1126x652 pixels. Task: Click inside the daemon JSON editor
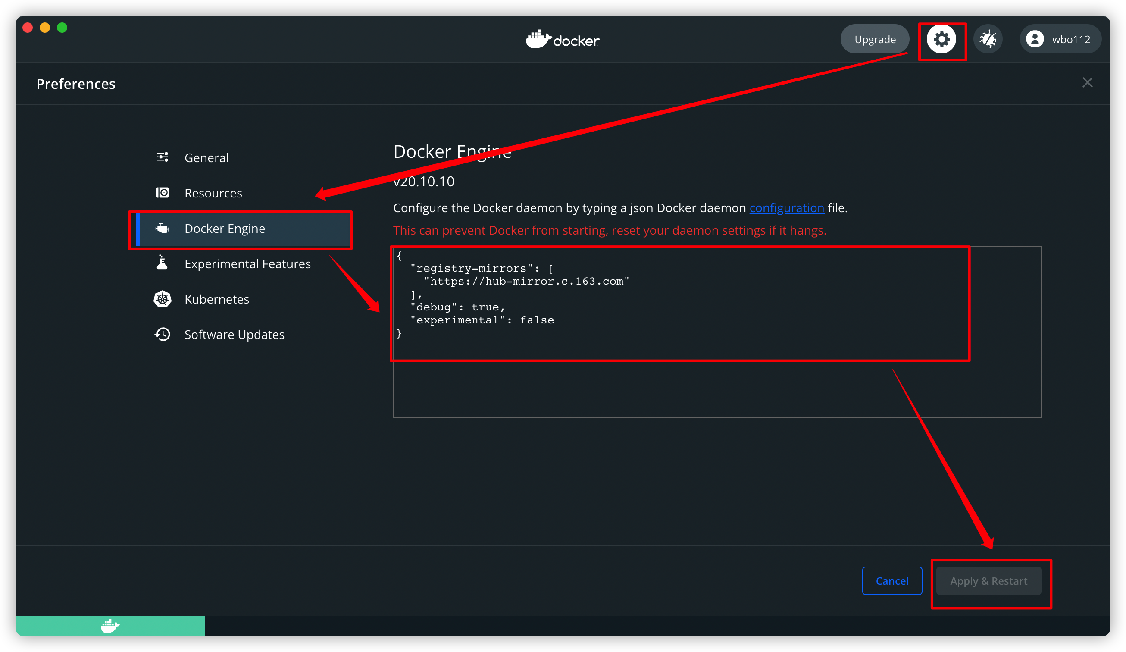tap(717, 332)
